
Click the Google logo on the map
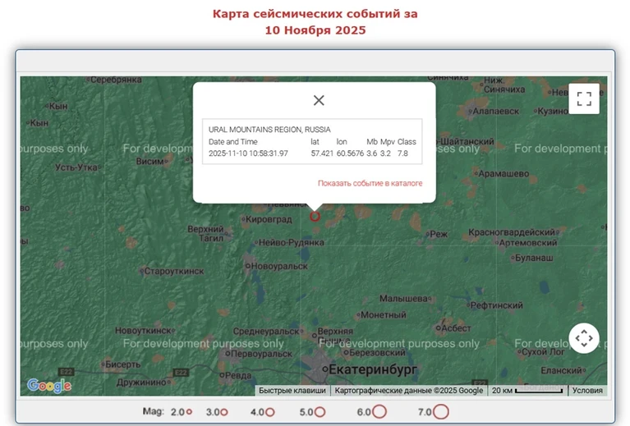49,385
